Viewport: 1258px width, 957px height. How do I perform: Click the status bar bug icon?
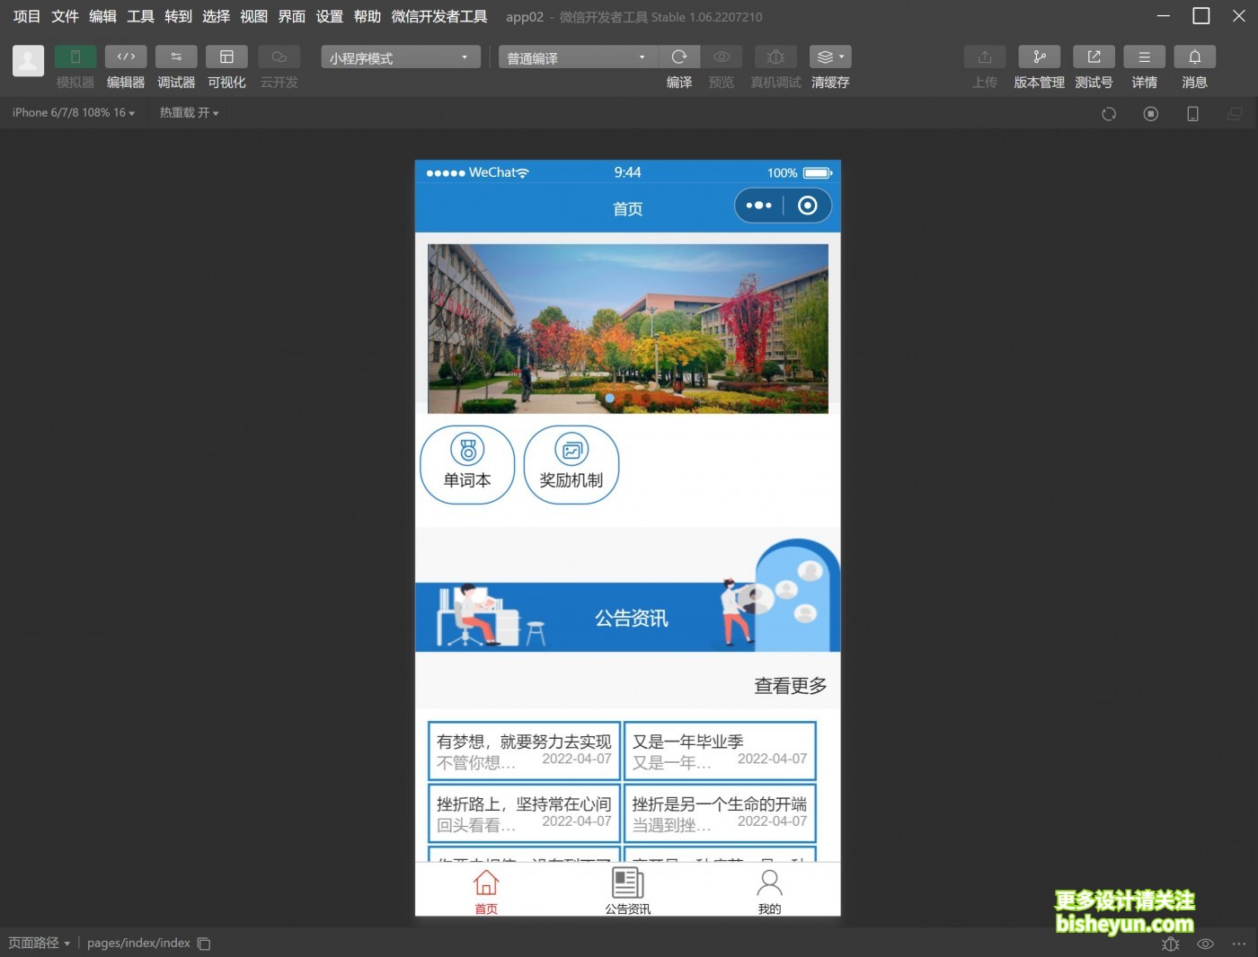point(1170,944)
